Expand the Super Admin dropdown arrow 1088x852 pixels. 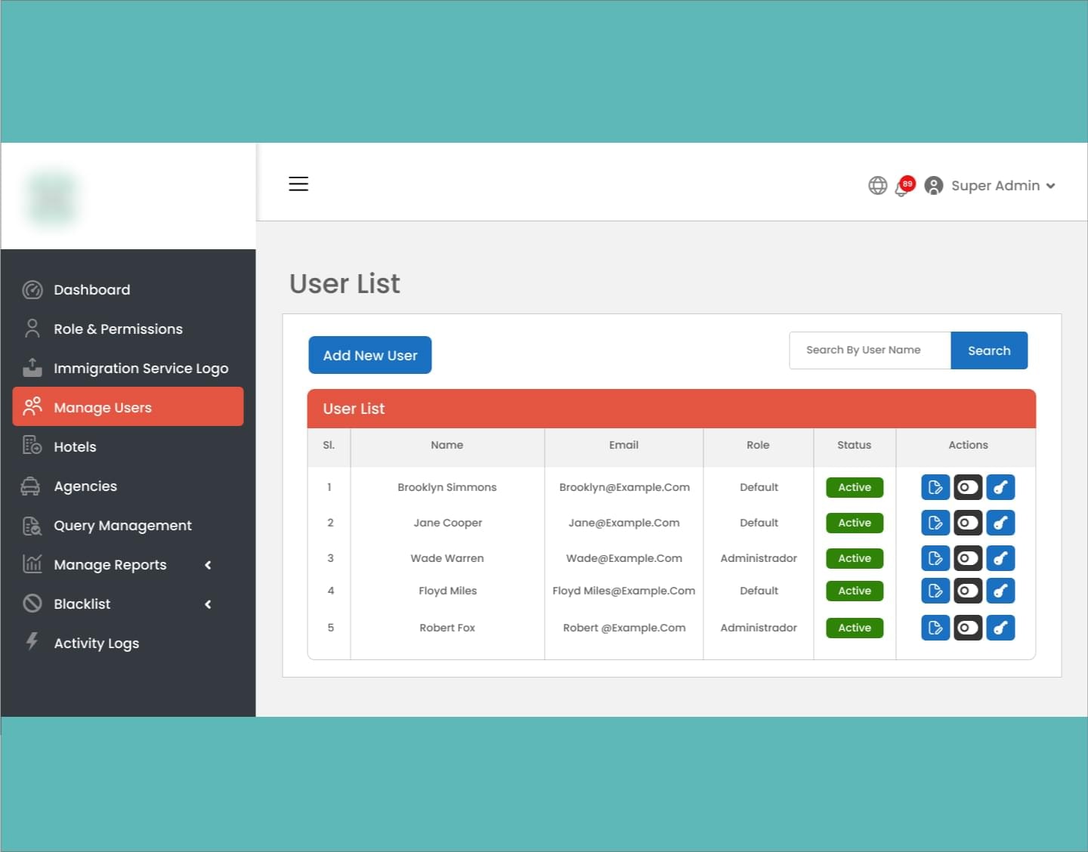pos(1051,186)
